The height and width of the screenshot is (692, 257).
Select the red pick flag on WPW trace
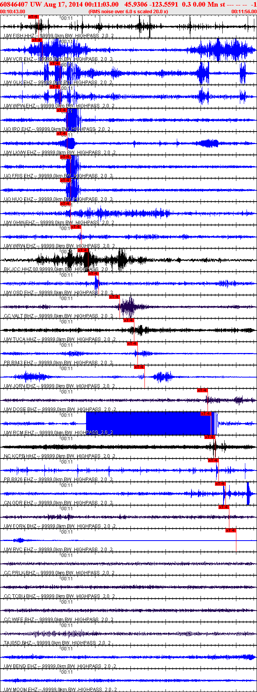[55, 87]
